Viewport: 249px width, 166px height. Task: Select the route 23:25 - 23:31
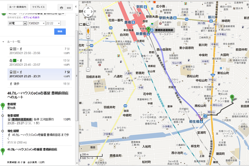pyautogui.click(x=39, y=74)
